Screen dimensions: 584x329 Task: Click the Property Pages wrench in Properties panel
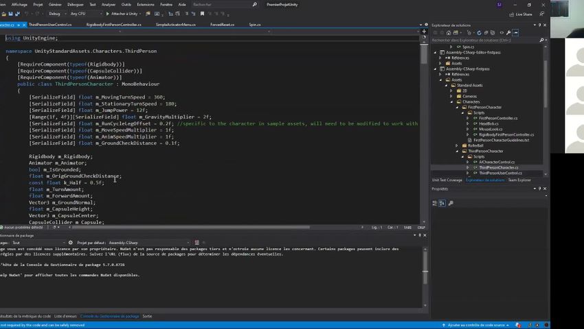coord(451,203)
